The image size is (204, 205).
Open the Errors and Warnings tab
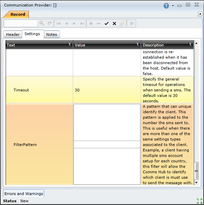[x=23, y=194]
